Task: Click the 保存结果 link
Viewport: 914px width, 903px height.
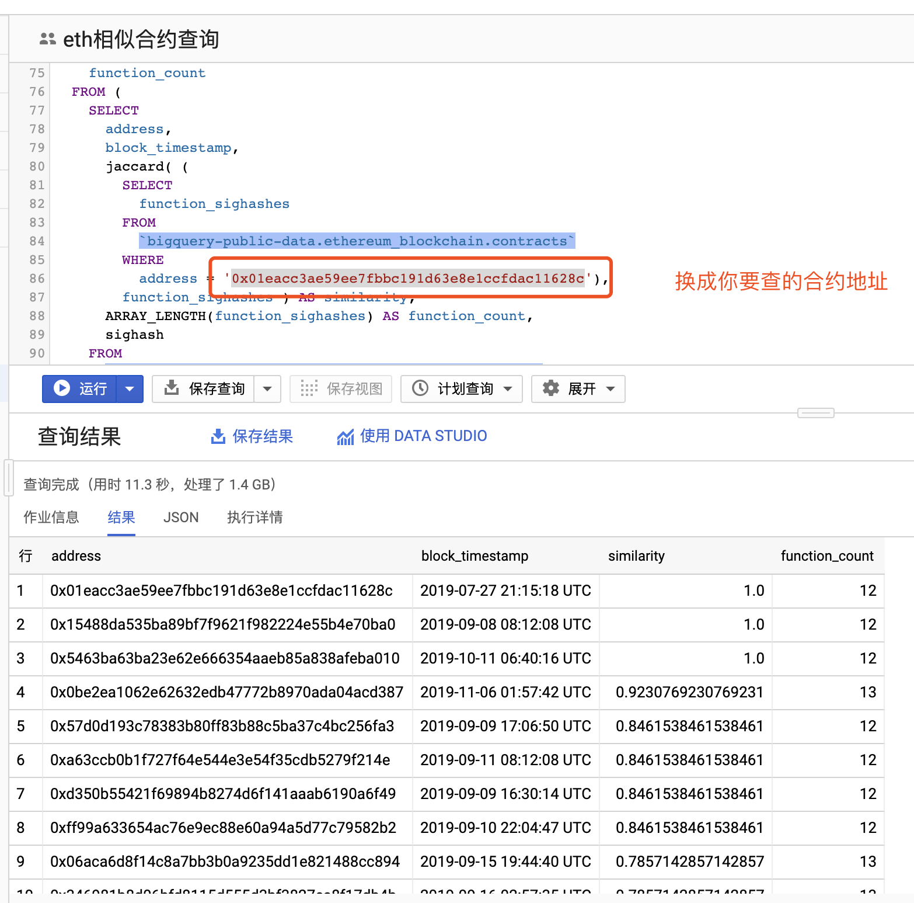Action: (x=263, y=436)
